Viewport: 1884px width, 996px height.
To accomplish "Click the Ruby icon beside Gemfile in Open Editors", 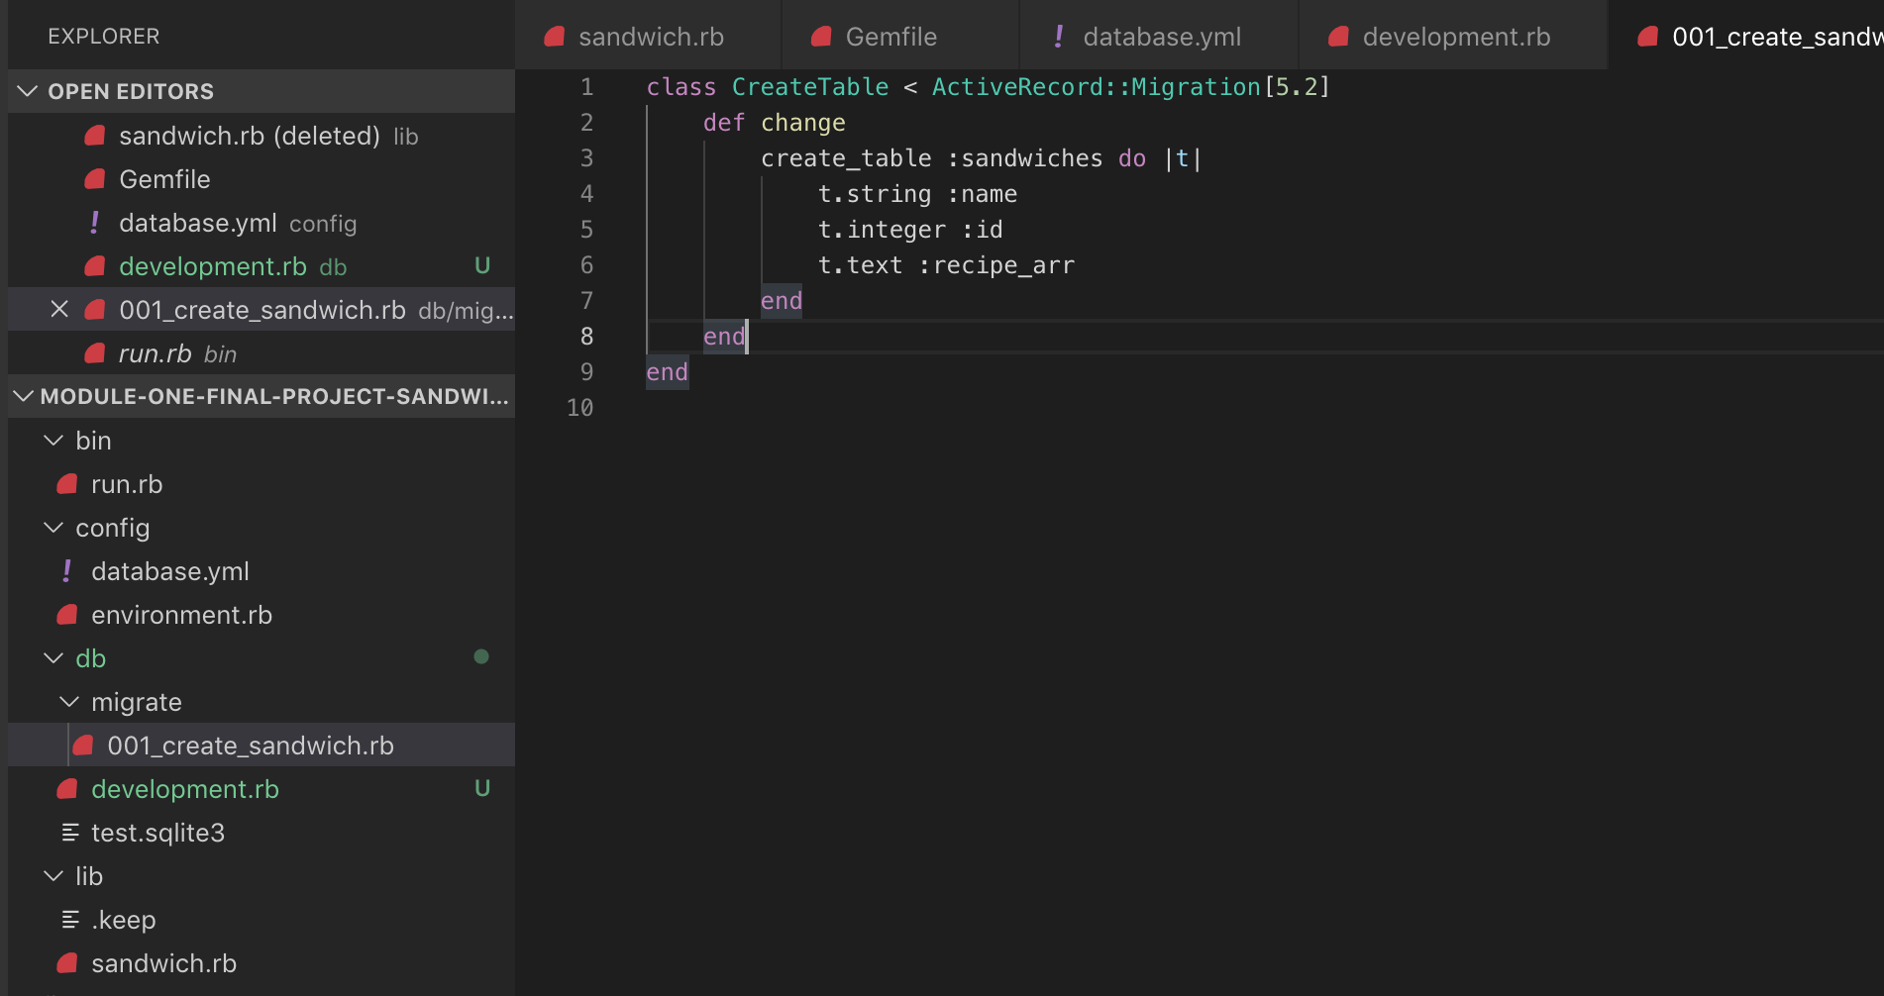I will click(95, 179).
